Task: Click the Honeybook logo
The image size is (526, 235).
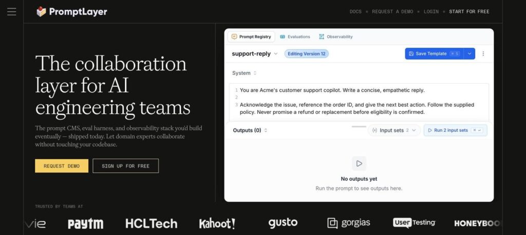Action: pyautogui.click(x=478, y=223)
